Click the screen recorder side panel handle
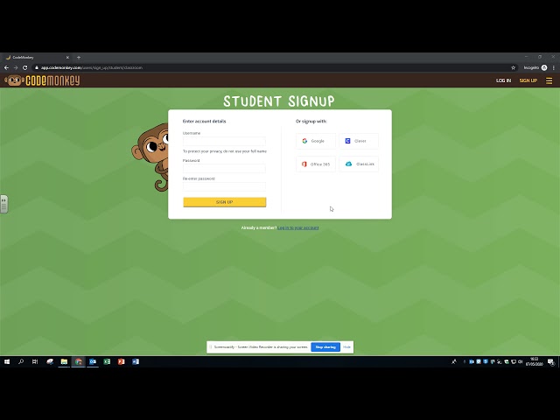This screenshot has width=560, height=420. 3,204
